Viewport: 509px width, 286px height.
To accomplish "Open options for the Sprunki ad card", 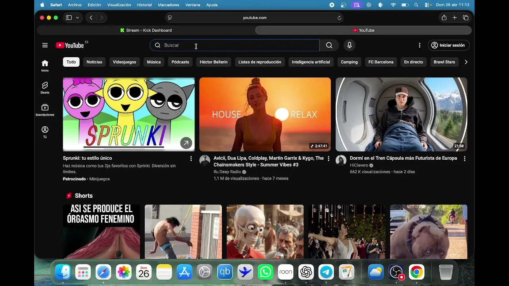I will tap(191, 158).
